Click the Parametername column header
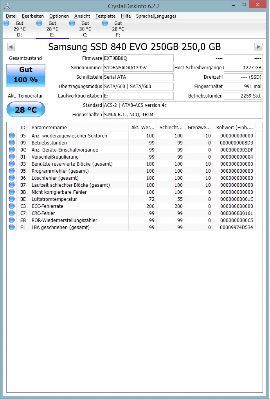The height and width of the screenshot is (399, 270). click(x=79, y=128)
